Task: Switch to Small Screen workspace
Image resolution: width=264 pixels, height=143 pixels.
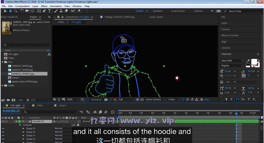Action: point(178,11)
